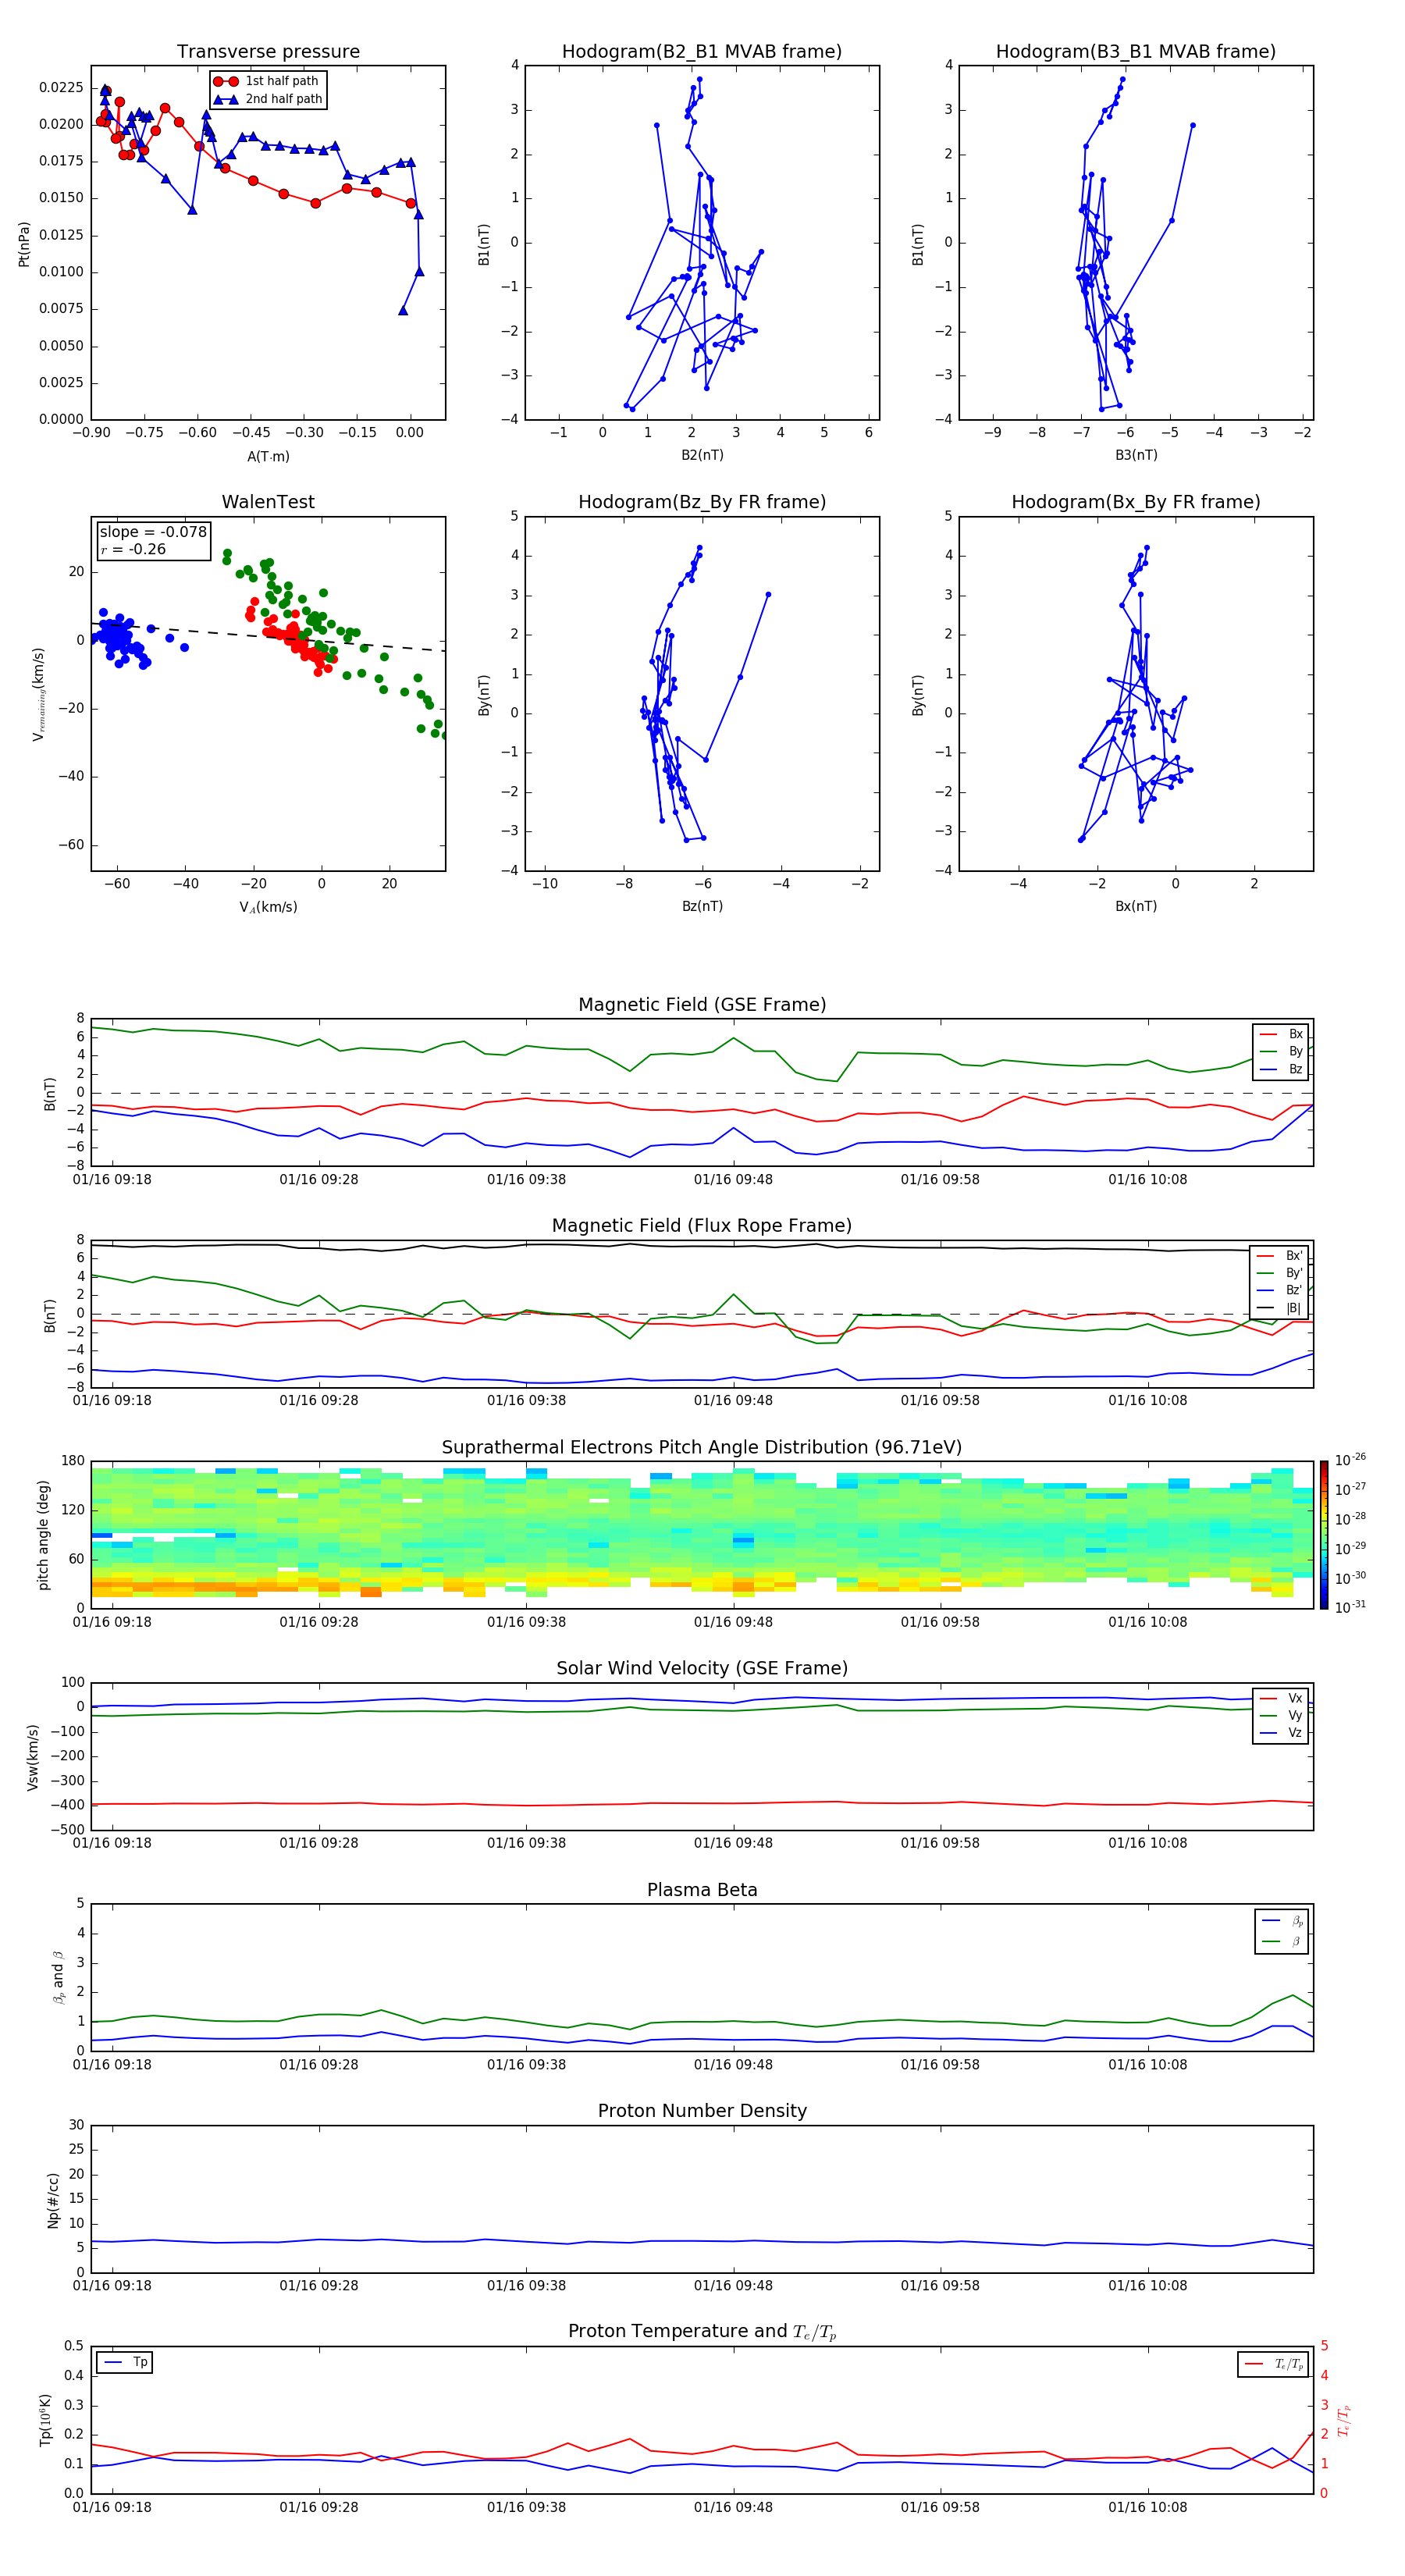Click '01/16 09:18' tick under GSE magnetic field
The image size is (1405, 2576).
tap(112, 1179)
